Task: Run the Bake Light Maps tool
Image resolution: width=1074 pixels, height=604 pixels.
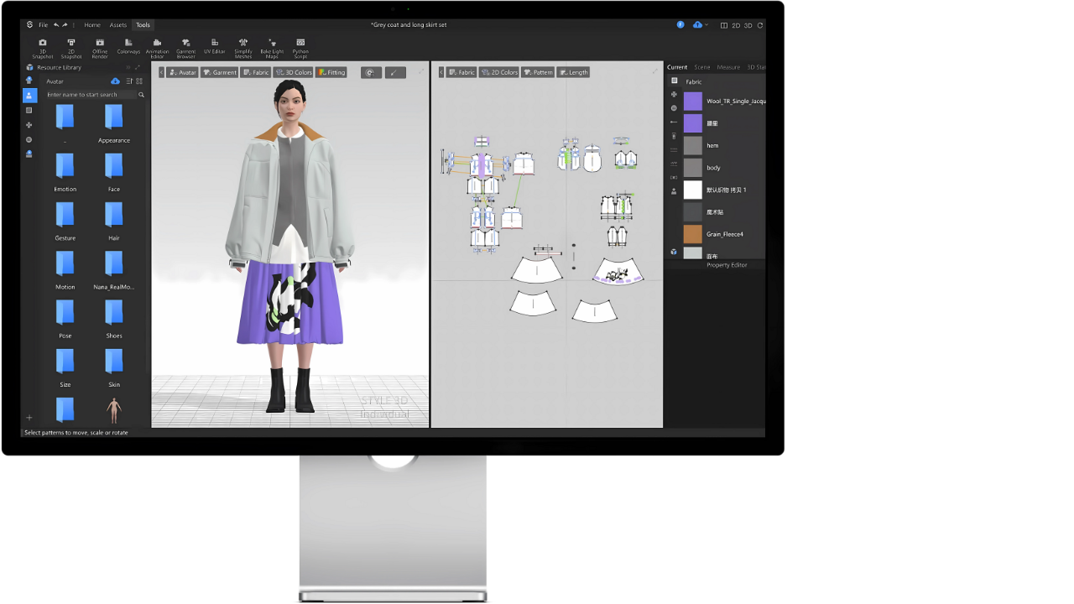Action: click(272, 47)
